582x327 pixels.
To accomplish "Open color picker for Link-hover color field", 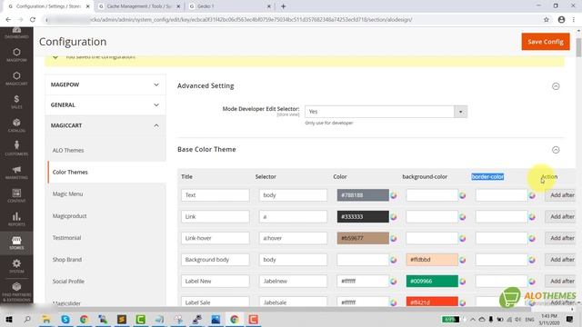I will click(394, 238).
